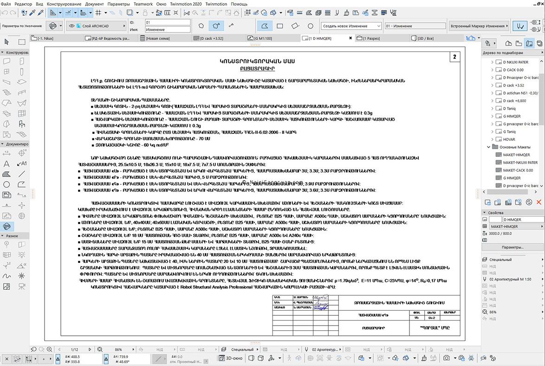The height and width of the screenshot is (366, 545).
Task: Click the 'Имя' field 'Изменение'
Action: [x=168, y=30]
